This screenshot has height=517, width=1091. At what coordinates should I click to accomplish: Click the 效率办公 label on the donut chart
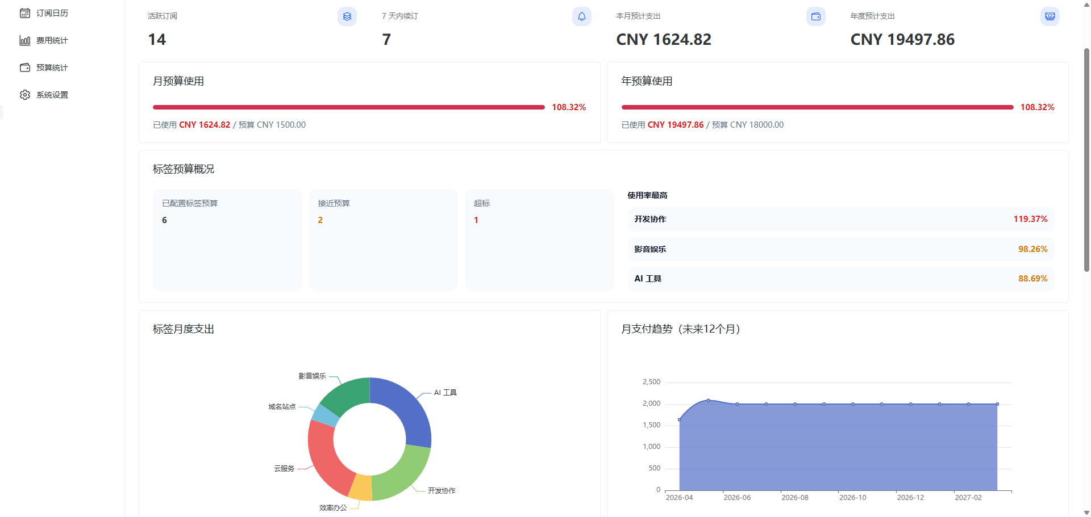(333, 508)
